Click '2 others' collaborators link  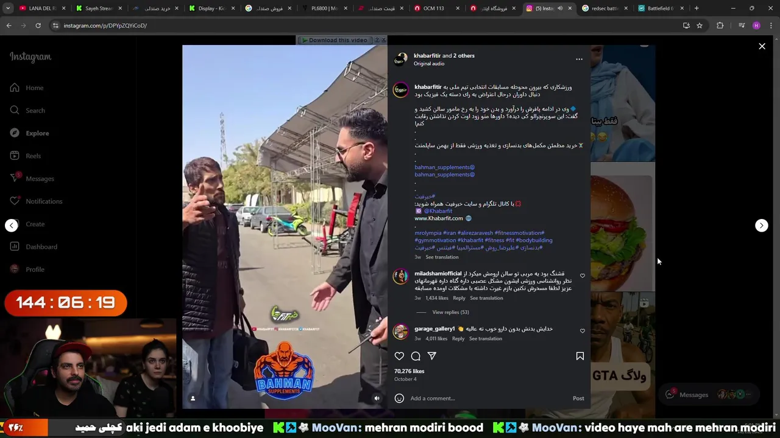464,55
